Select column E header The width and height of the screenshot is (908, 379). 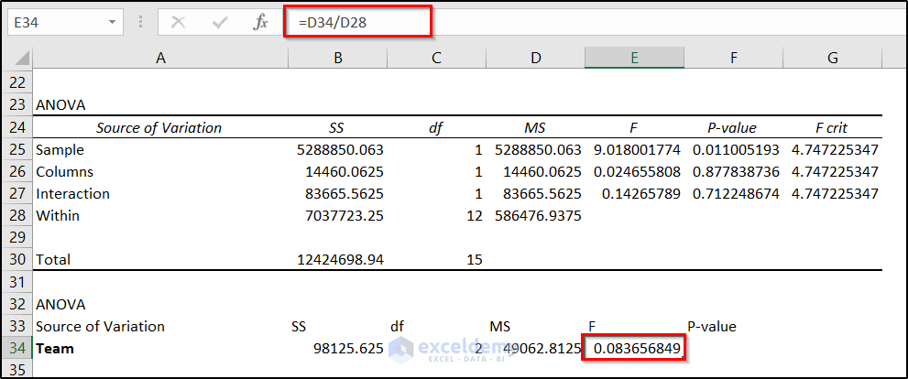click(x=635, y=58)
